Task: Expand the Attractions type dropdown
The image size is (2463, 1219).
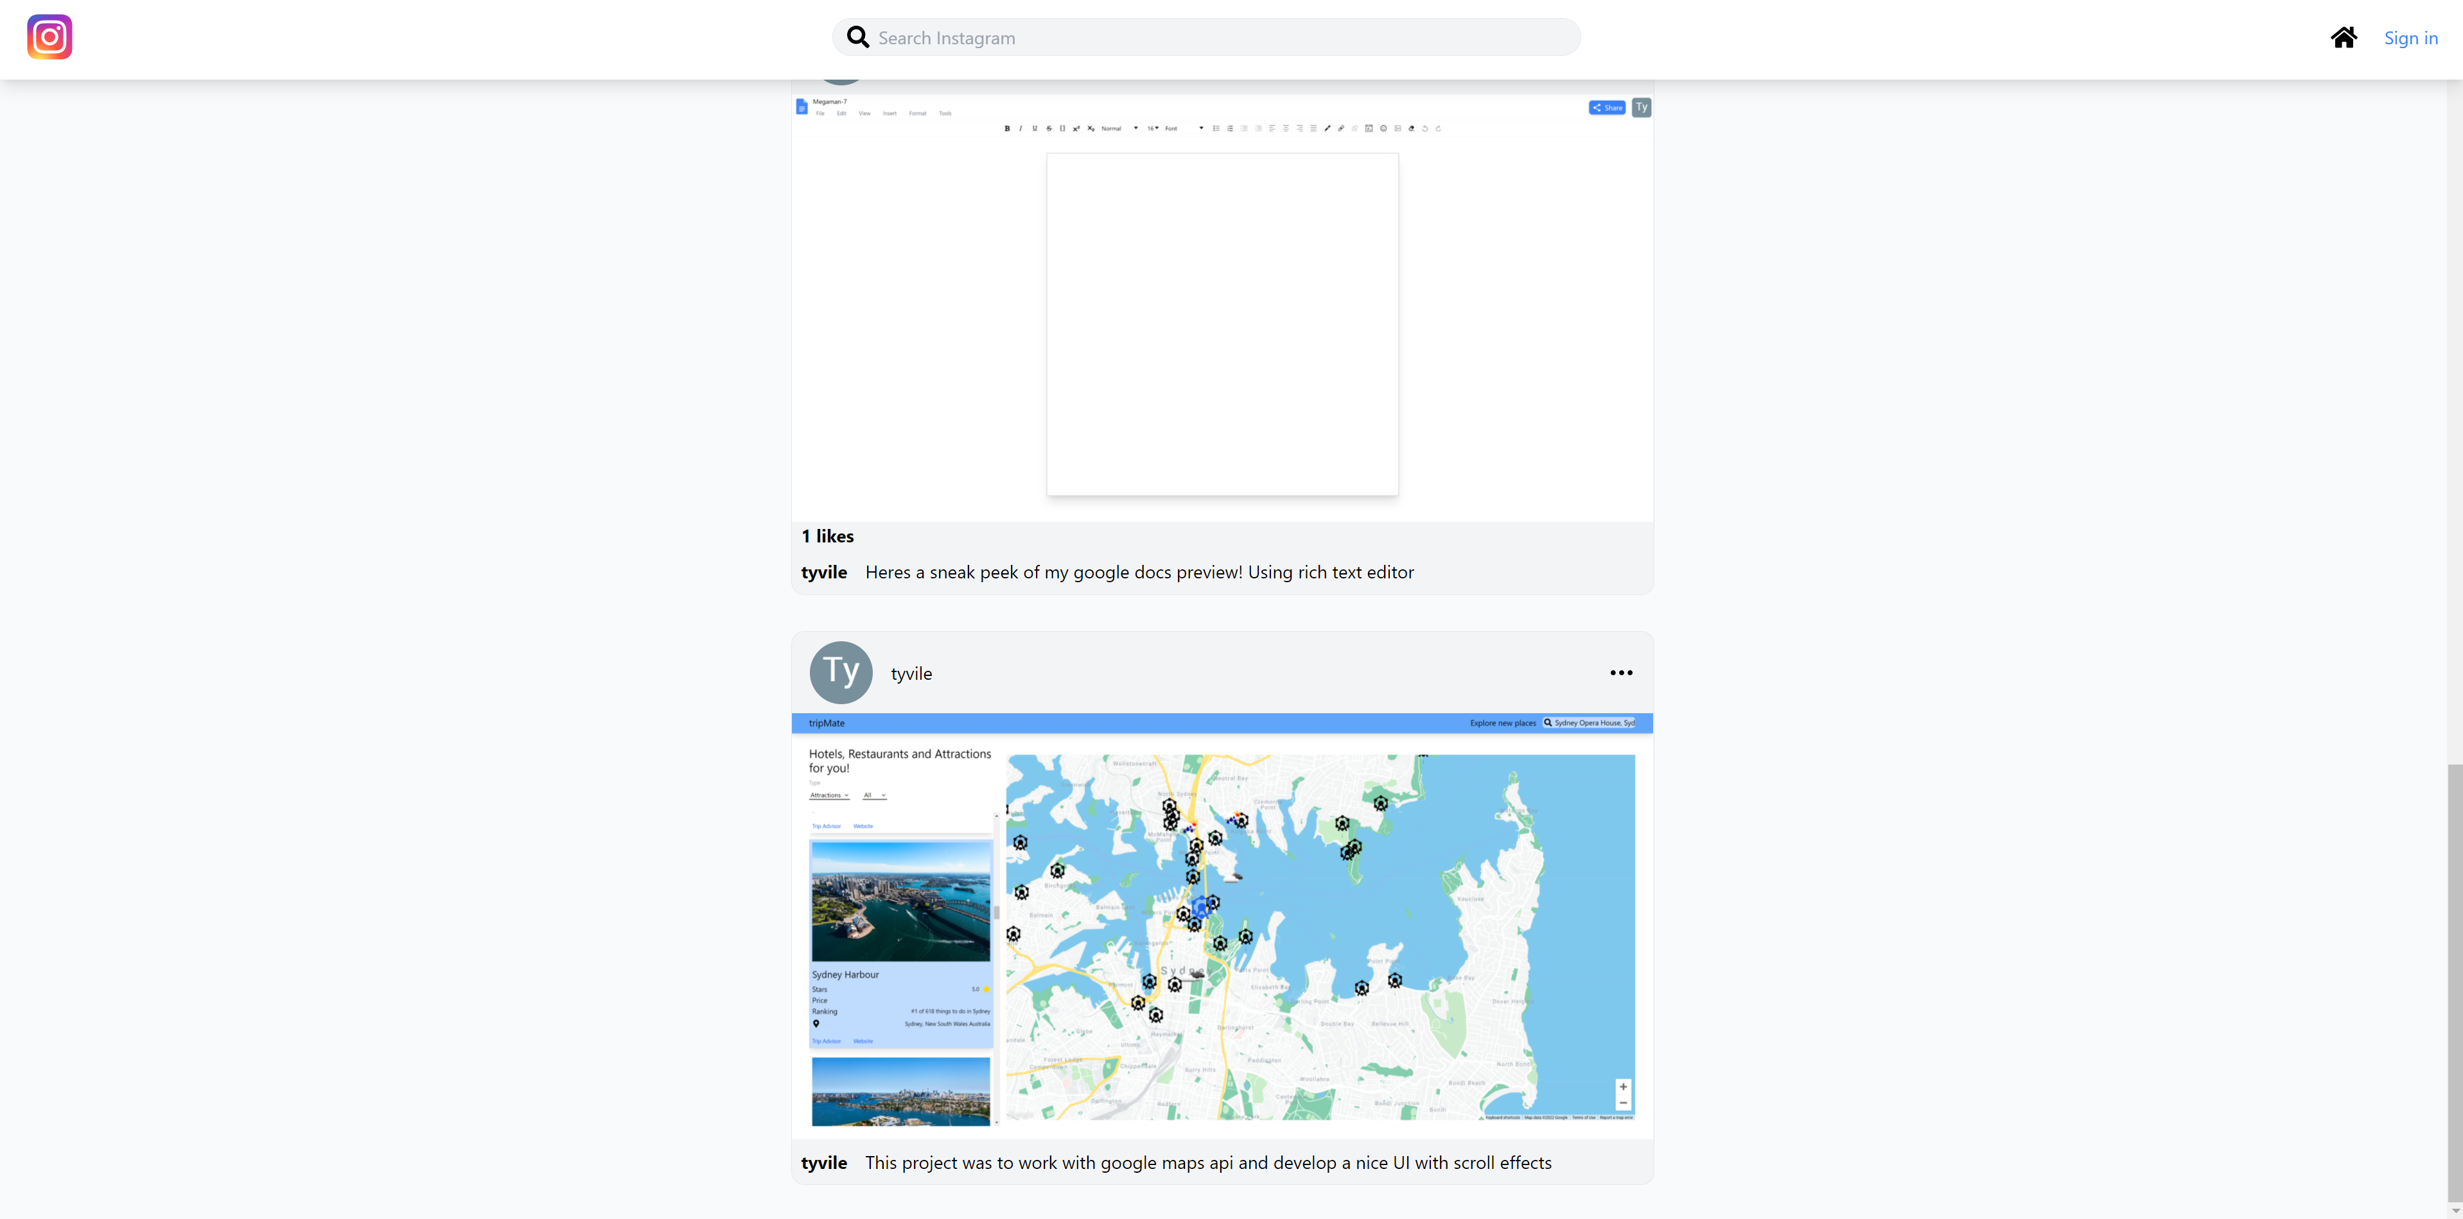Action: coord(829,795)
